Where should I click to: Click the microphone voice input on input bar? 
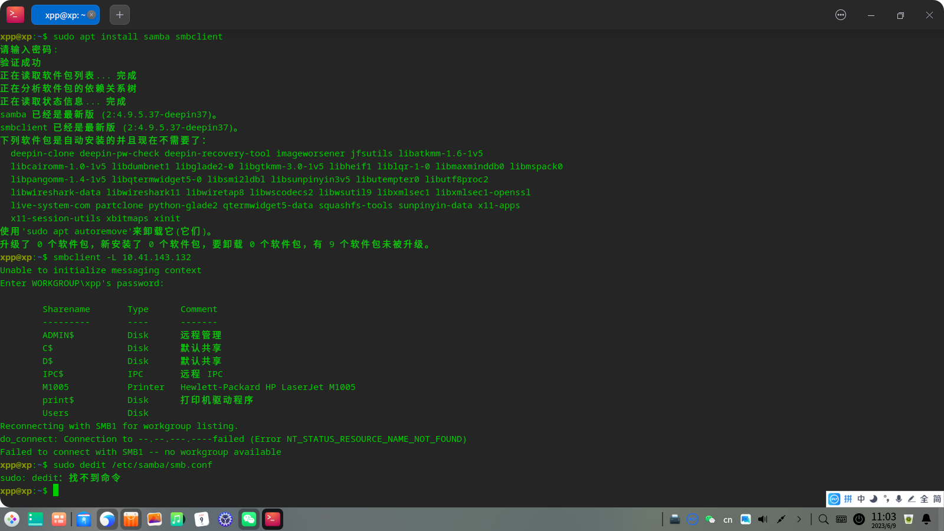[x=899, y=499]
